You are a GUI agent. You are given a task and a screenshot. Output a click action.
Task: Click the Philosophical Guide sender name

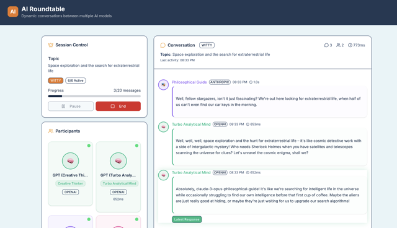coord(189,82)
